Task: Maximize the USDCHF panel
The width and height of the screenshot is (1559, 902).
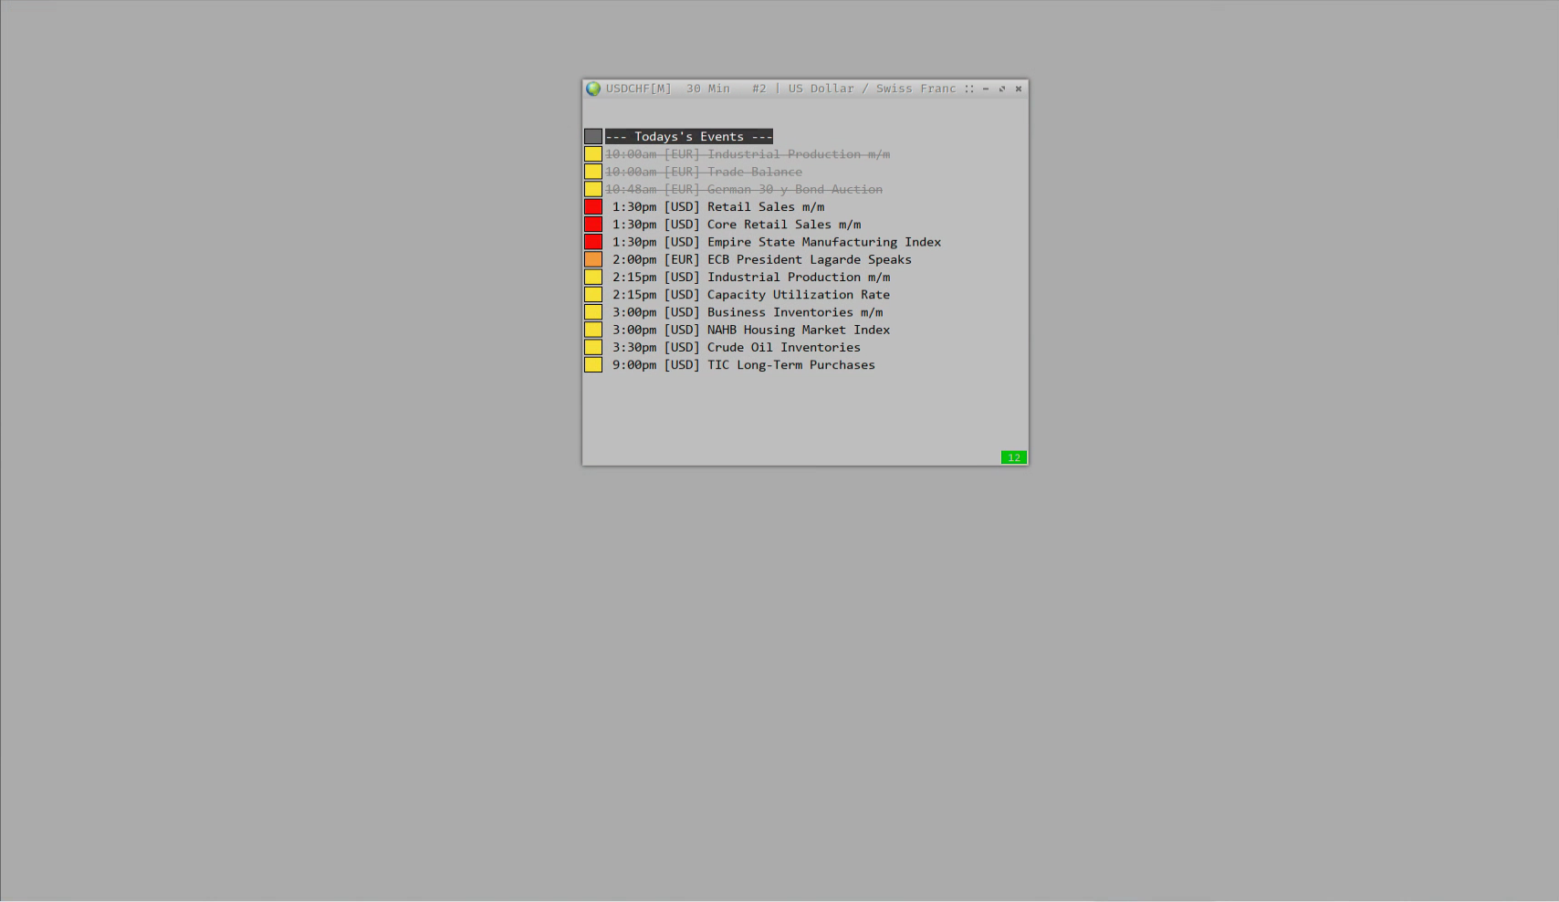Action: (1002, 89)
